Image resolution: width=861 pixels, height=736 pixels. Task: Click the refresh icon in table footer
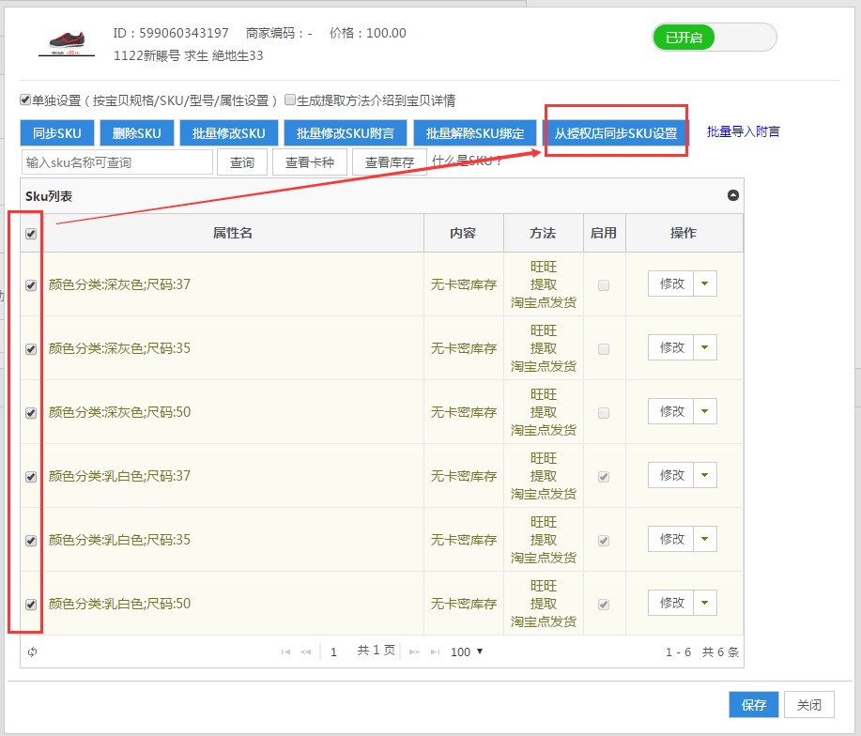pyautogui.click(x=32, y=652)
